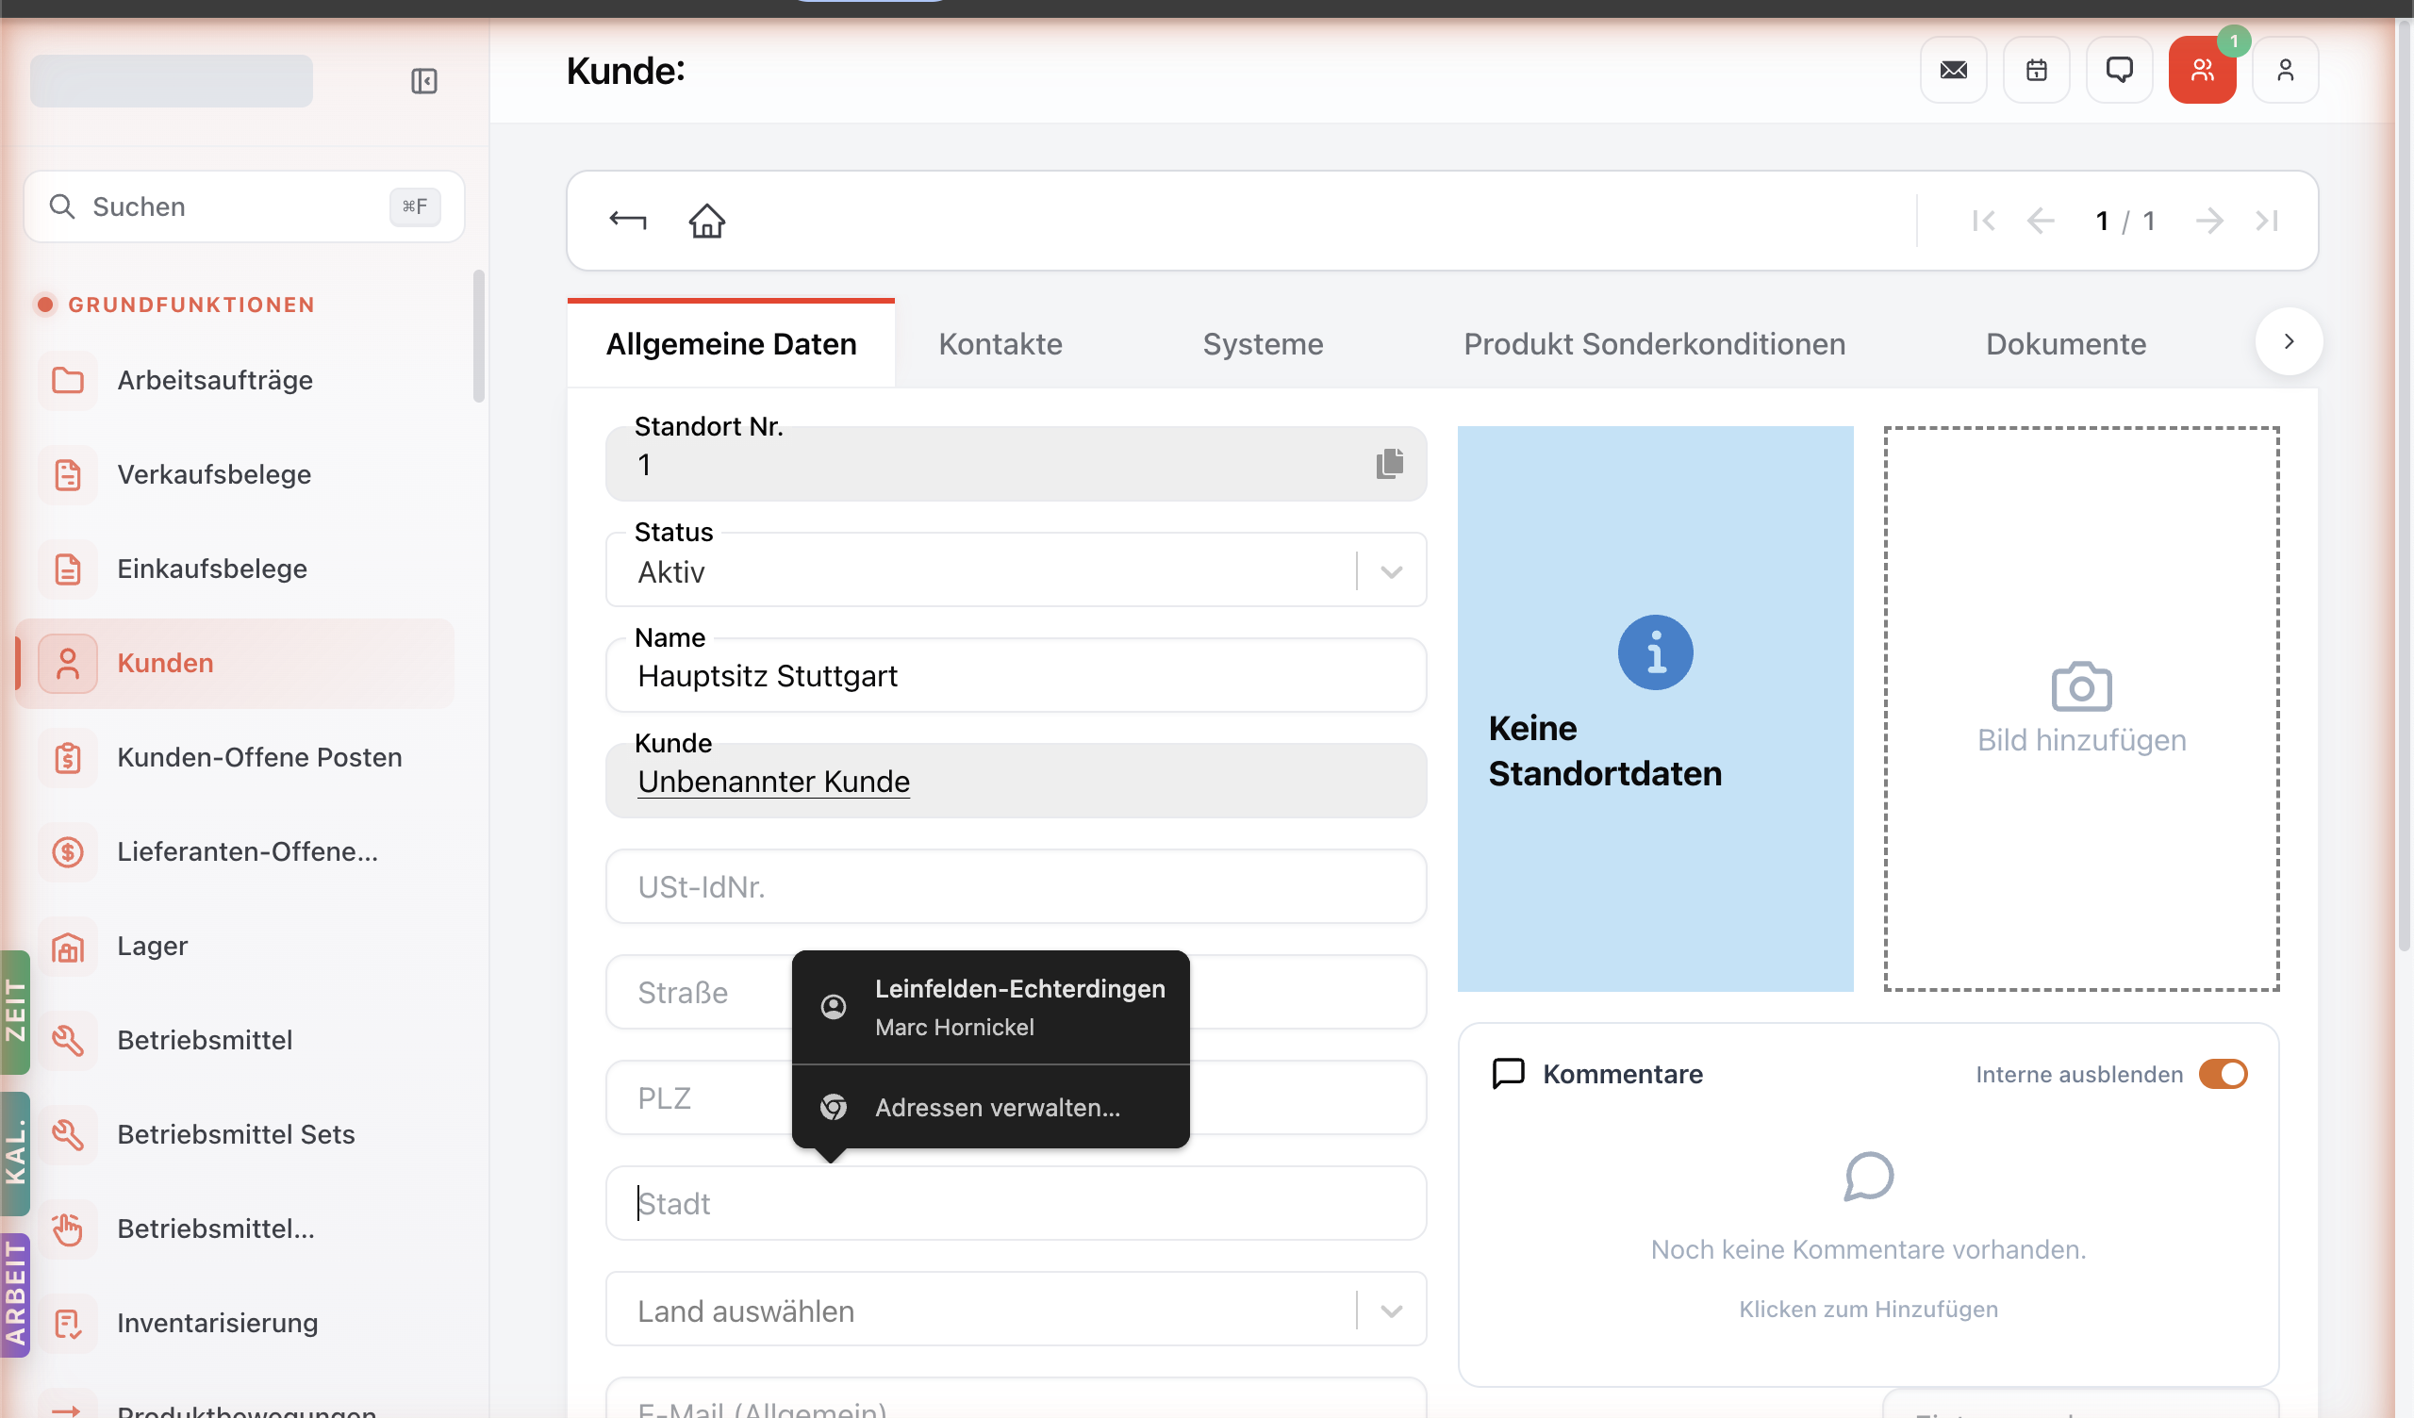Open Produkt Sonderkonditionen tab
Image resolution: width=2414 pixels, height=1418 pixels.
(x=1654, y=343)
